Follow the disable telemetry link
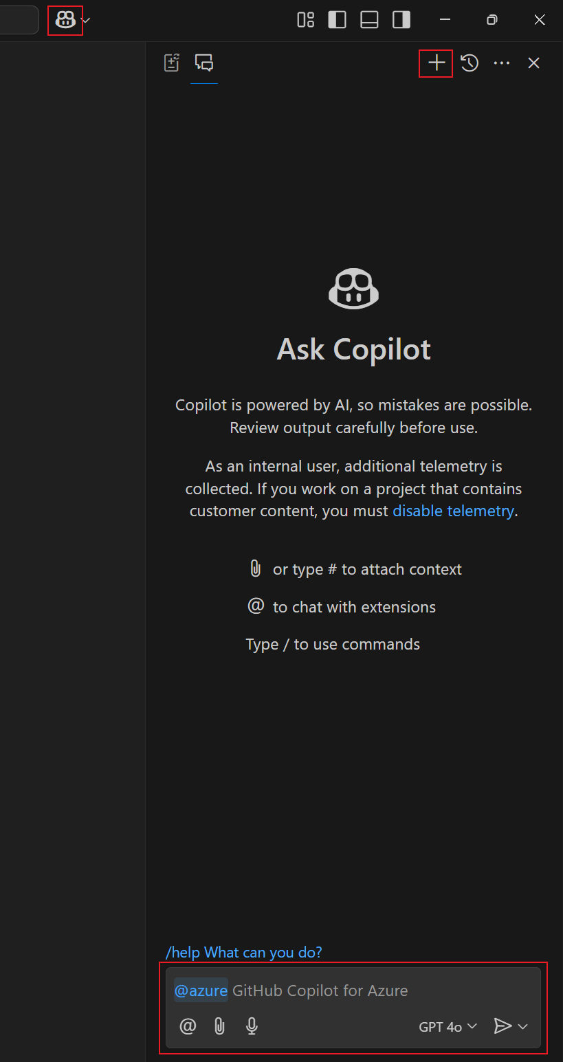This screenshot has height=1062, width=563. pos(453,511)
